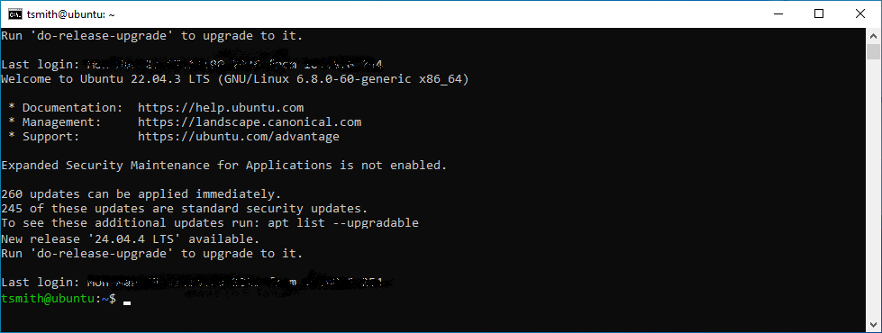Click the 'apt list --upgradable' command text

coord(343,223)
